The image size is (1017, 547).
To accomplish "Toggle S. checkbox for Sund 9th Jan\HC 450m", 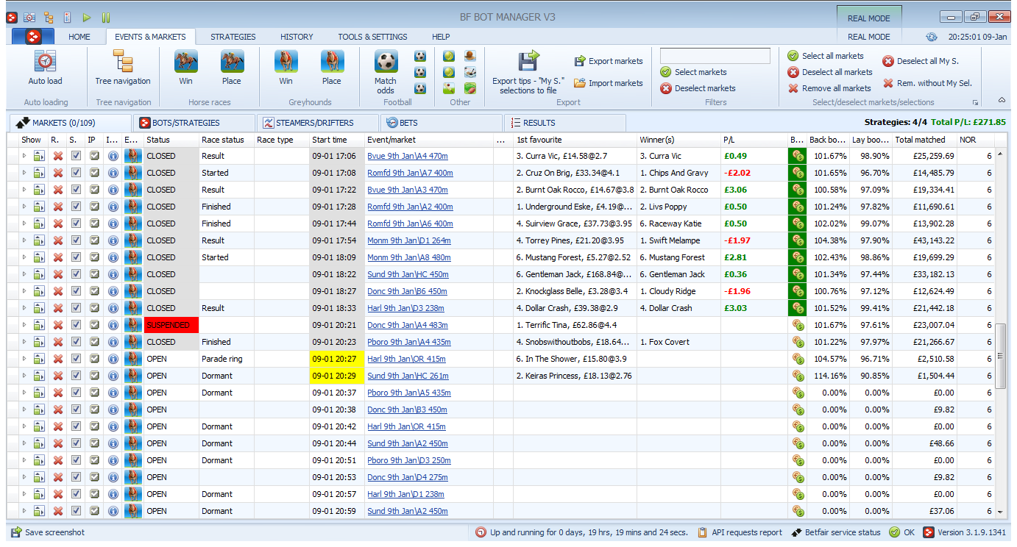I will 76,274.
